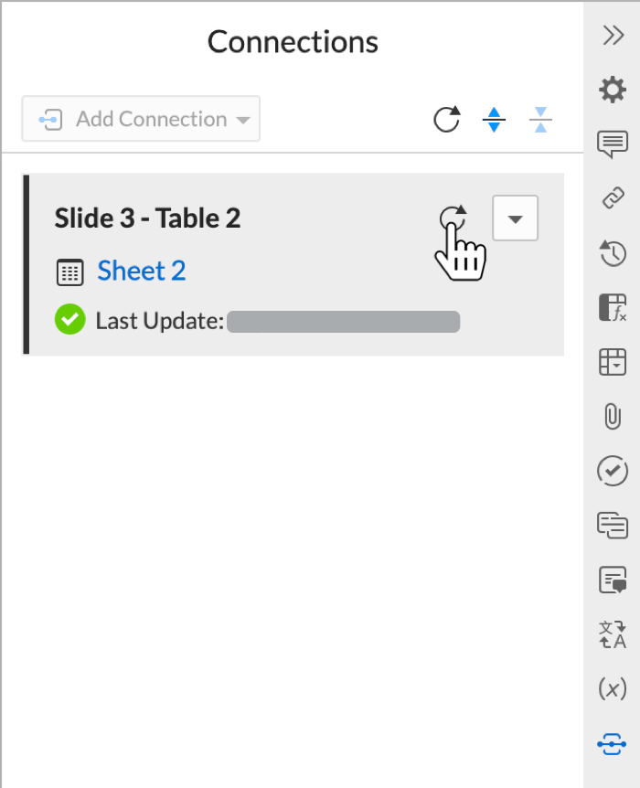Open the Sheet 2 source link

coord(141,271)
